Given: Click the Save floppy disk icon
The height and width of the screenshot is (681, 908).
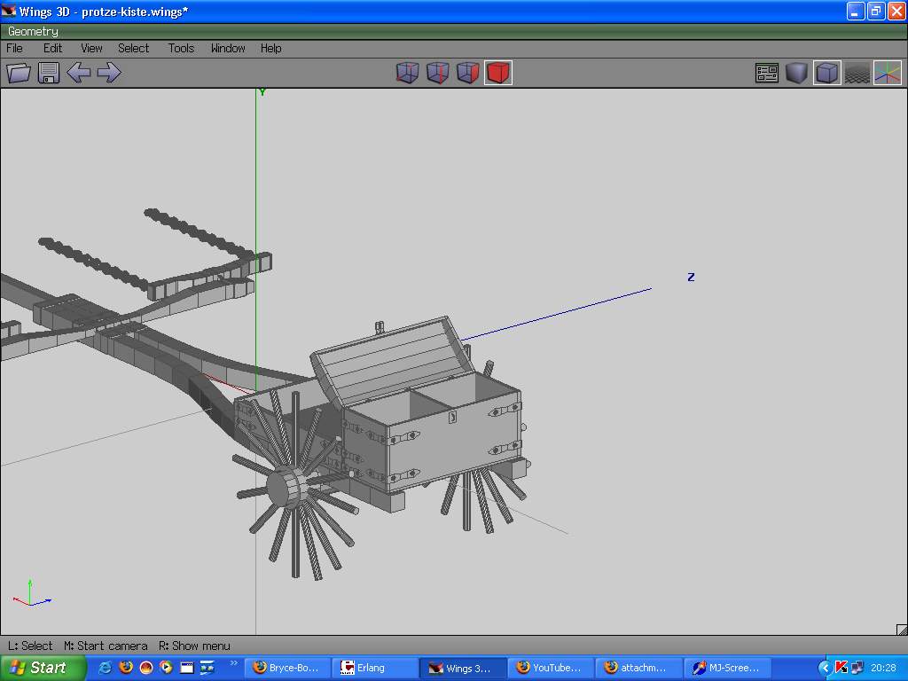Looking at the screenshot, I should point(49,73).
